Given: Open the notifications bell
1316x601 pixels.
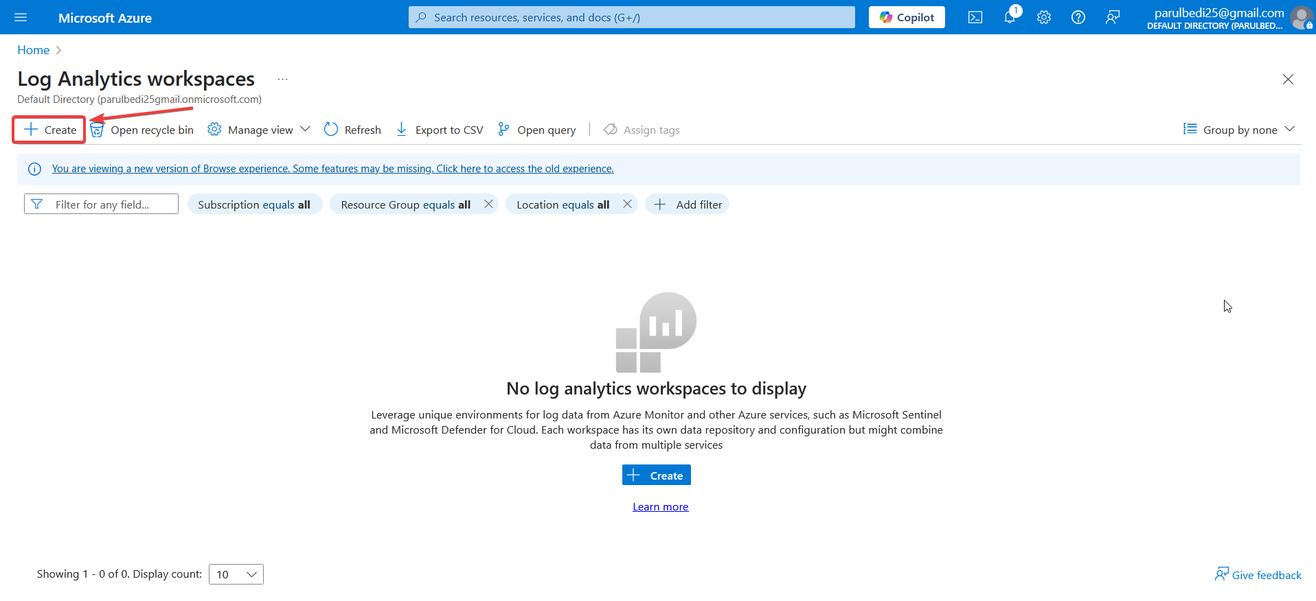Looking at the screenshot, I should tap(1010, 17).
